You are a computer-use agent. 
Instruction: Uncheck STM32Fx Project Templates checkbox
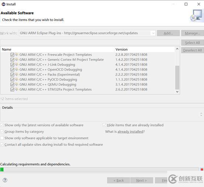(x=12, y=89)
